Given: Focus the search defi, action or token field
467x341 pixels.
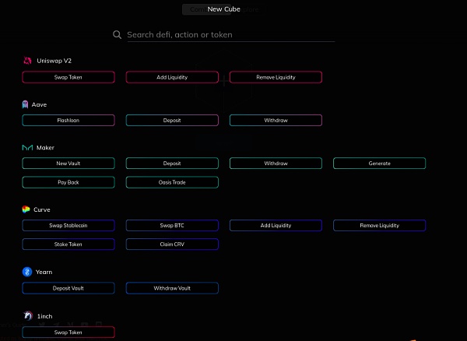Looking at the screenshot, I should (230, 35).
